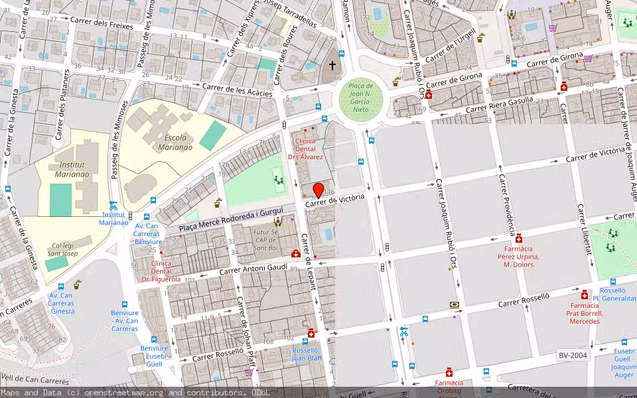Click the community centre icon above Futur 5è CAP

pyautogui.click(x=278, y=222)
